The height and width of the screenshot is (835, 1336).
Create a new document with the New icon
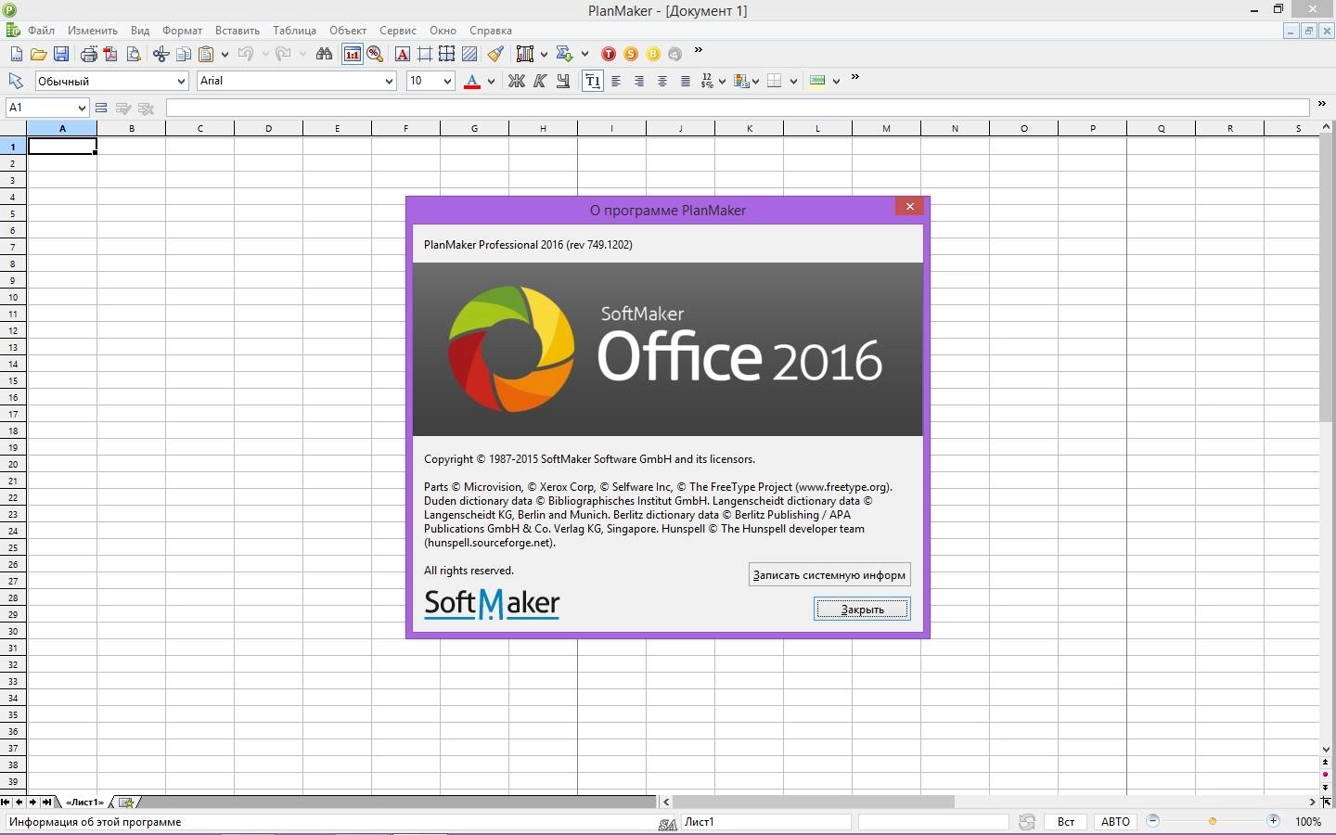(16, 54)
